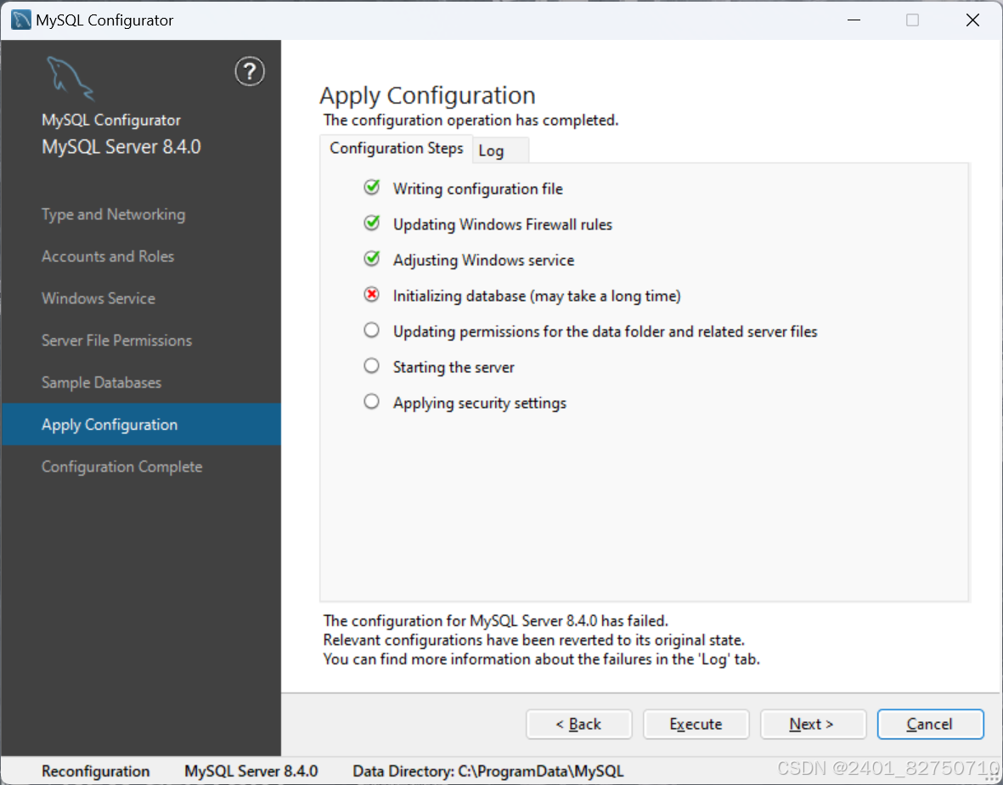Click 'Applying security settings' step text
1003x785 pixels.
click(480, 403)
